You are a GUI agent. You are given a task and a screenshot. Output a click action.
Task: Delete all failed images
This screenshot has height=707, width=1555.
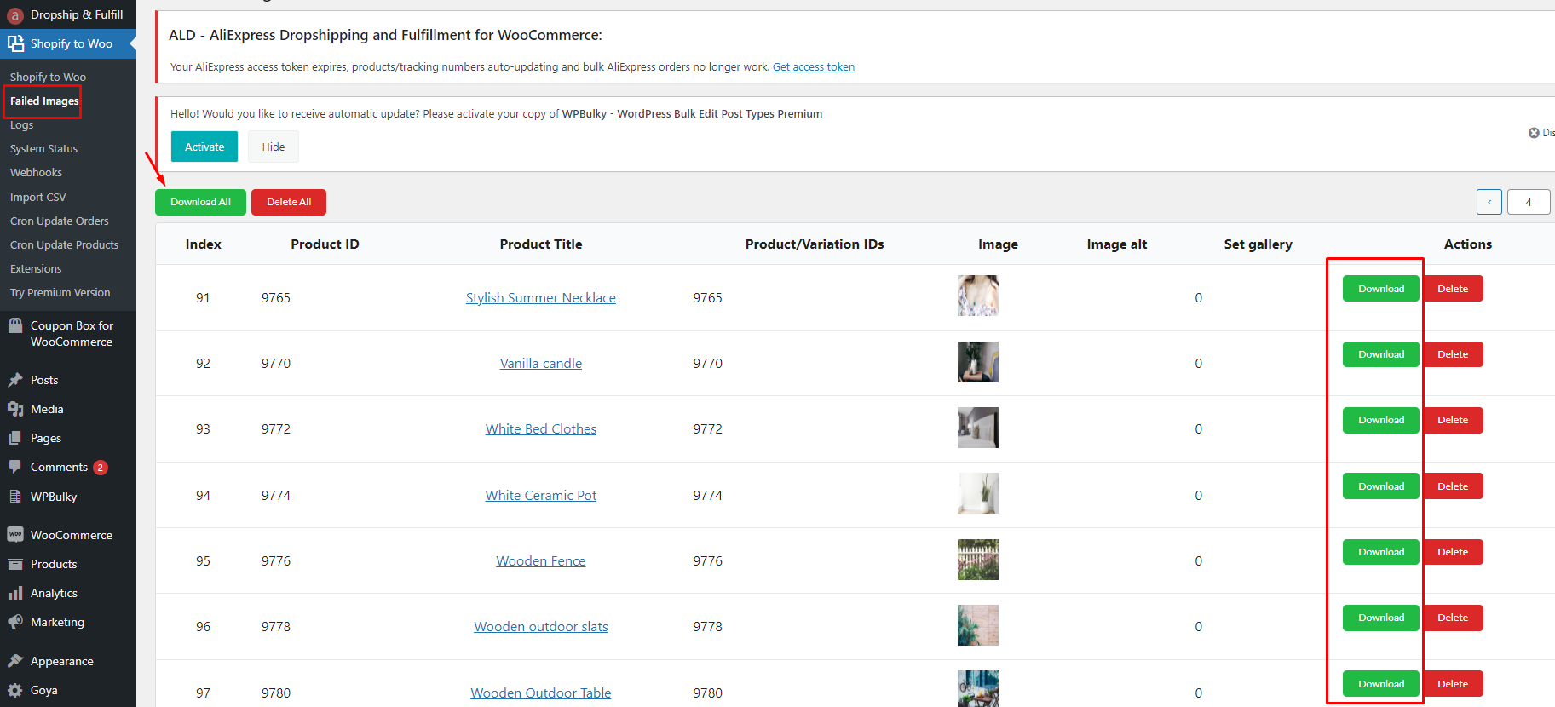click(x=289, y=202)
